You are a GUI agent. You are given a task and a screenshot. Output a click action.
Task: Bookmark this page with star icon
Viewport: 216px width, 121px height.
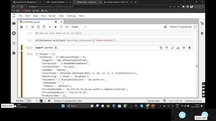[x=179, y=7]
